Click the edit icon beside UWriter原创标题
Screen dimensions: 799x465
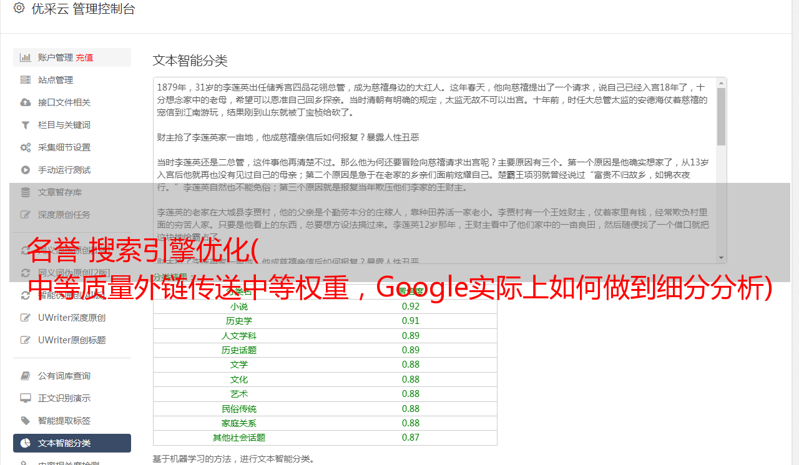point(26,340)
